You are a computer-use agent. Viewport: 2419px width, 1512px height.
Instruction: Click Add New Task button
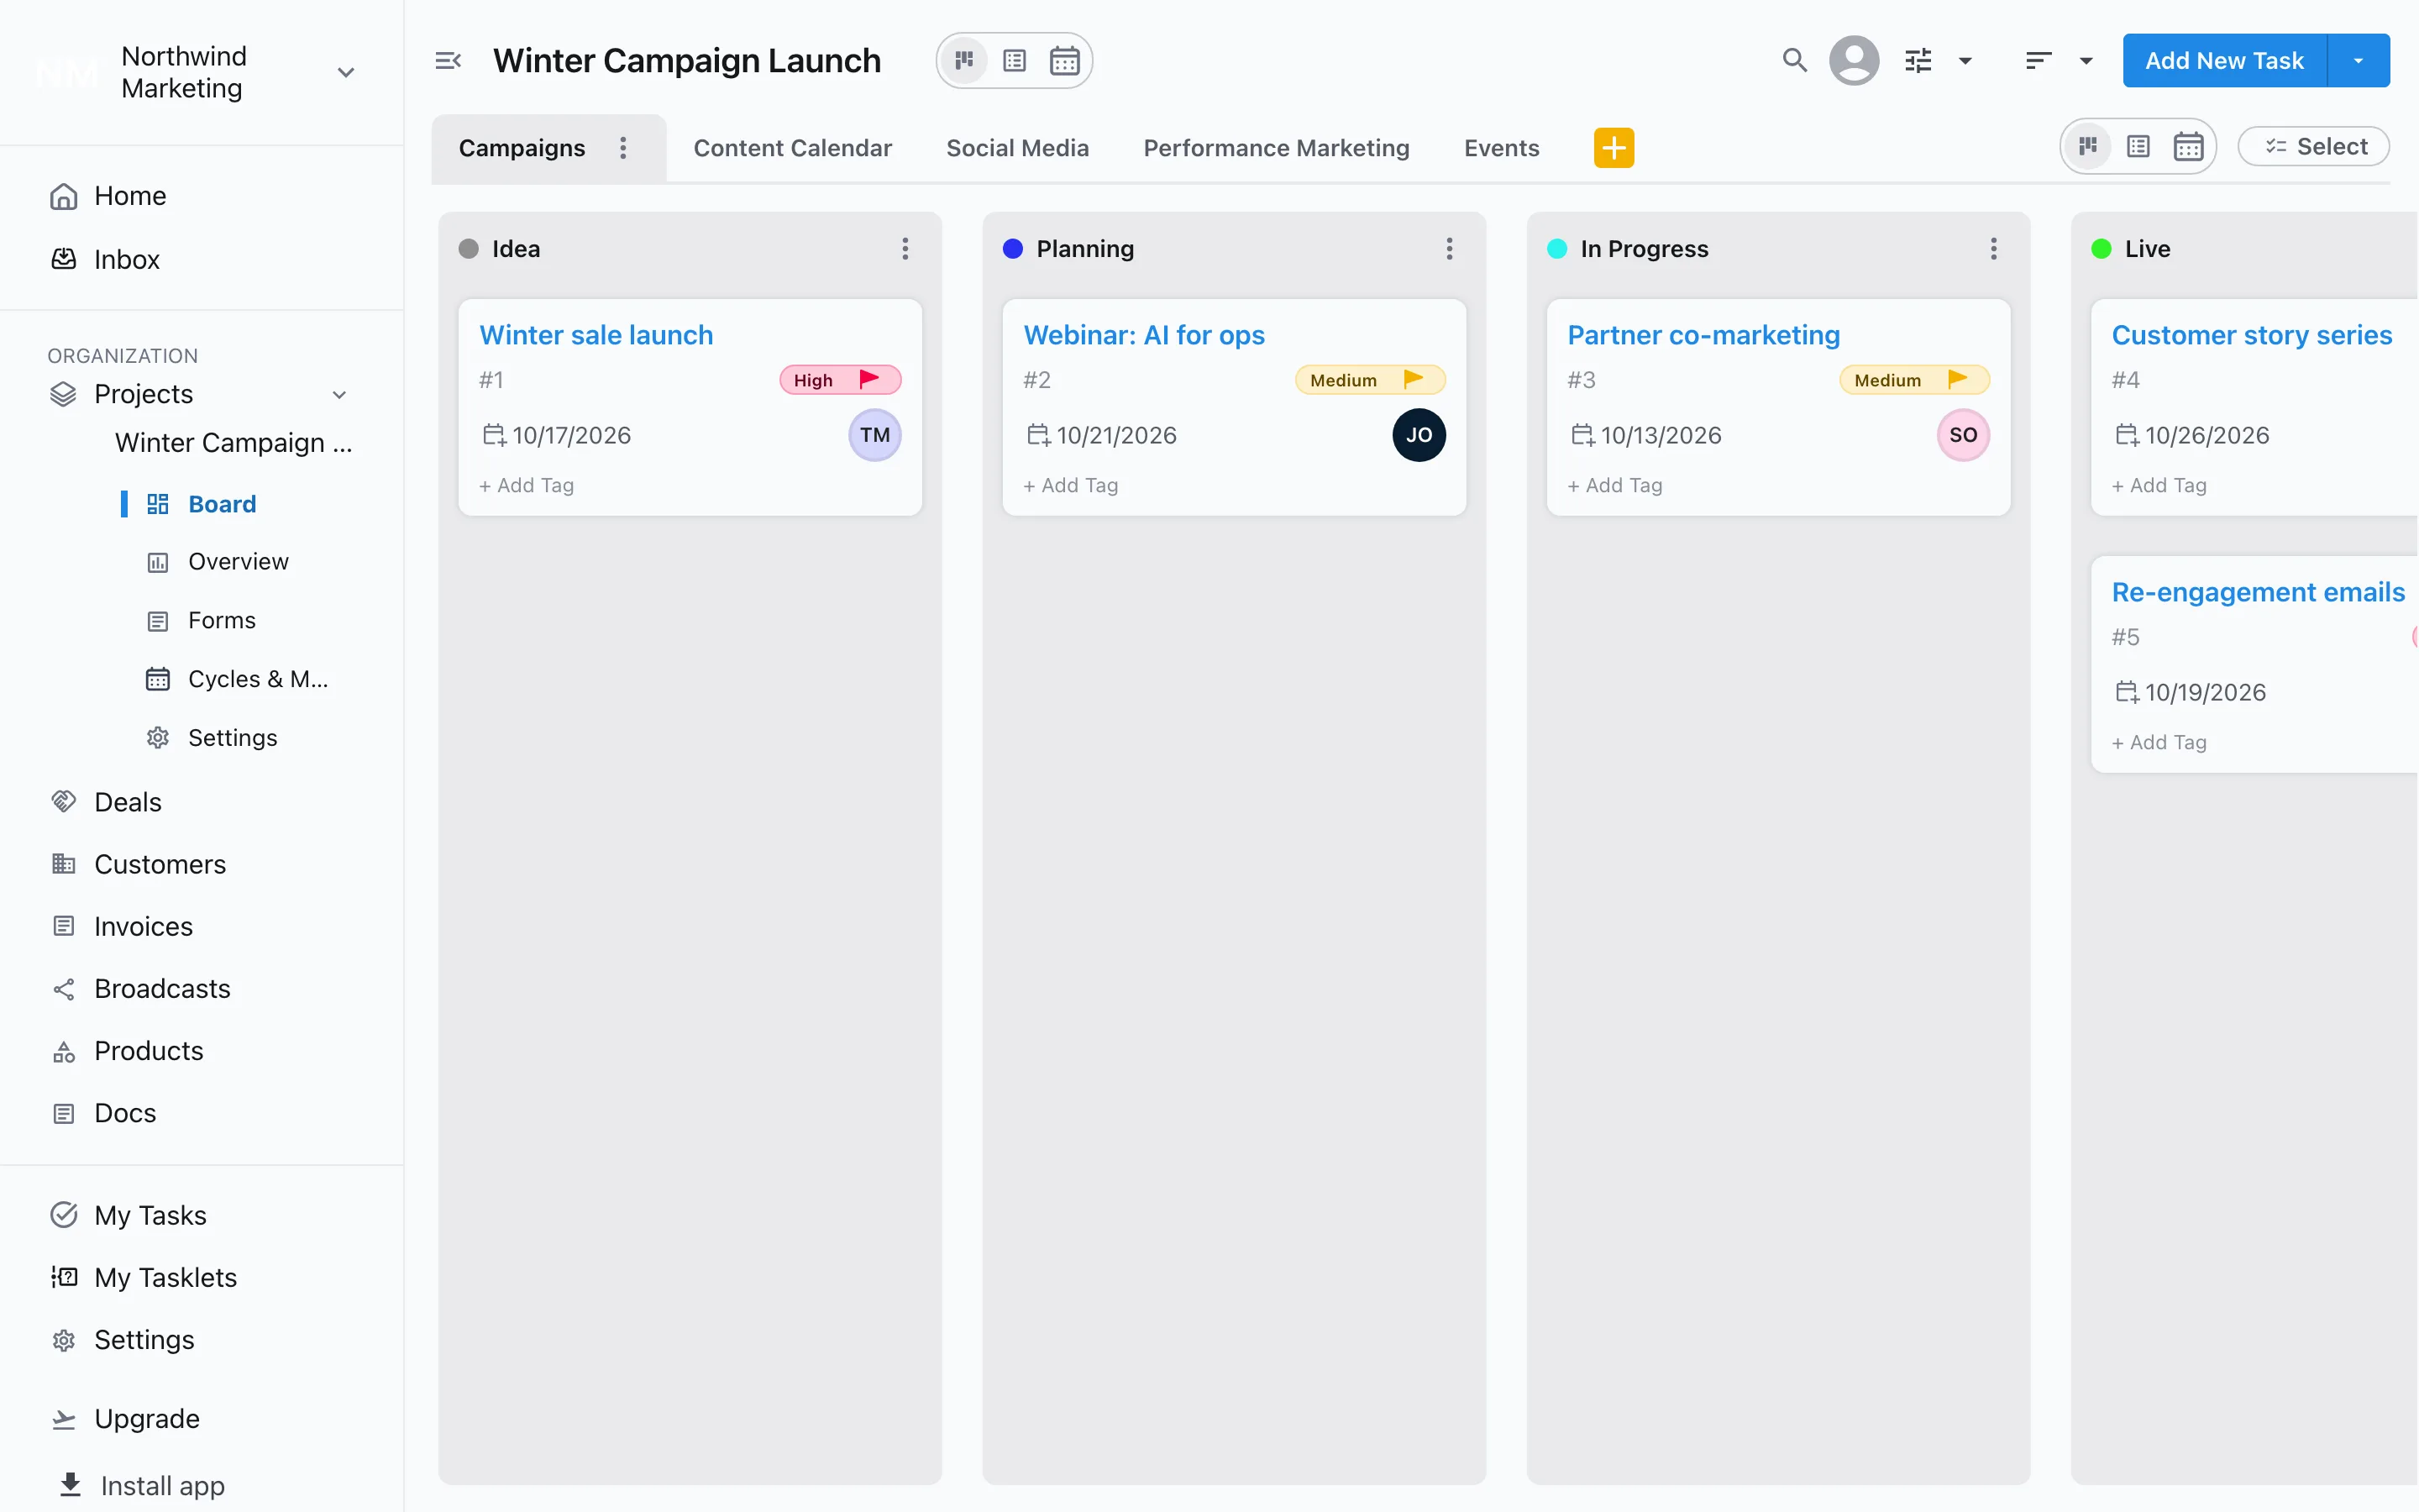[x=2224, y=61]
